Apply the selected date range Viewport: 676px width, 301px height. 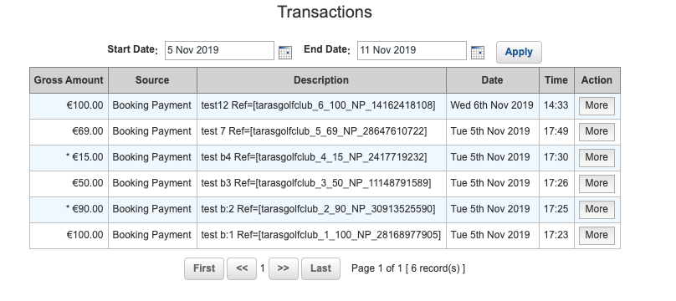point(519,52)
